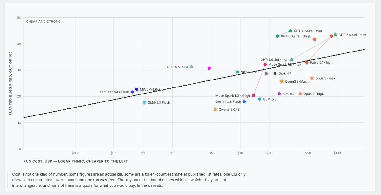This screenshot has height=195, width=381.
Task: Click the Qwen3.8-27B data point
Action: pos(215,109)
